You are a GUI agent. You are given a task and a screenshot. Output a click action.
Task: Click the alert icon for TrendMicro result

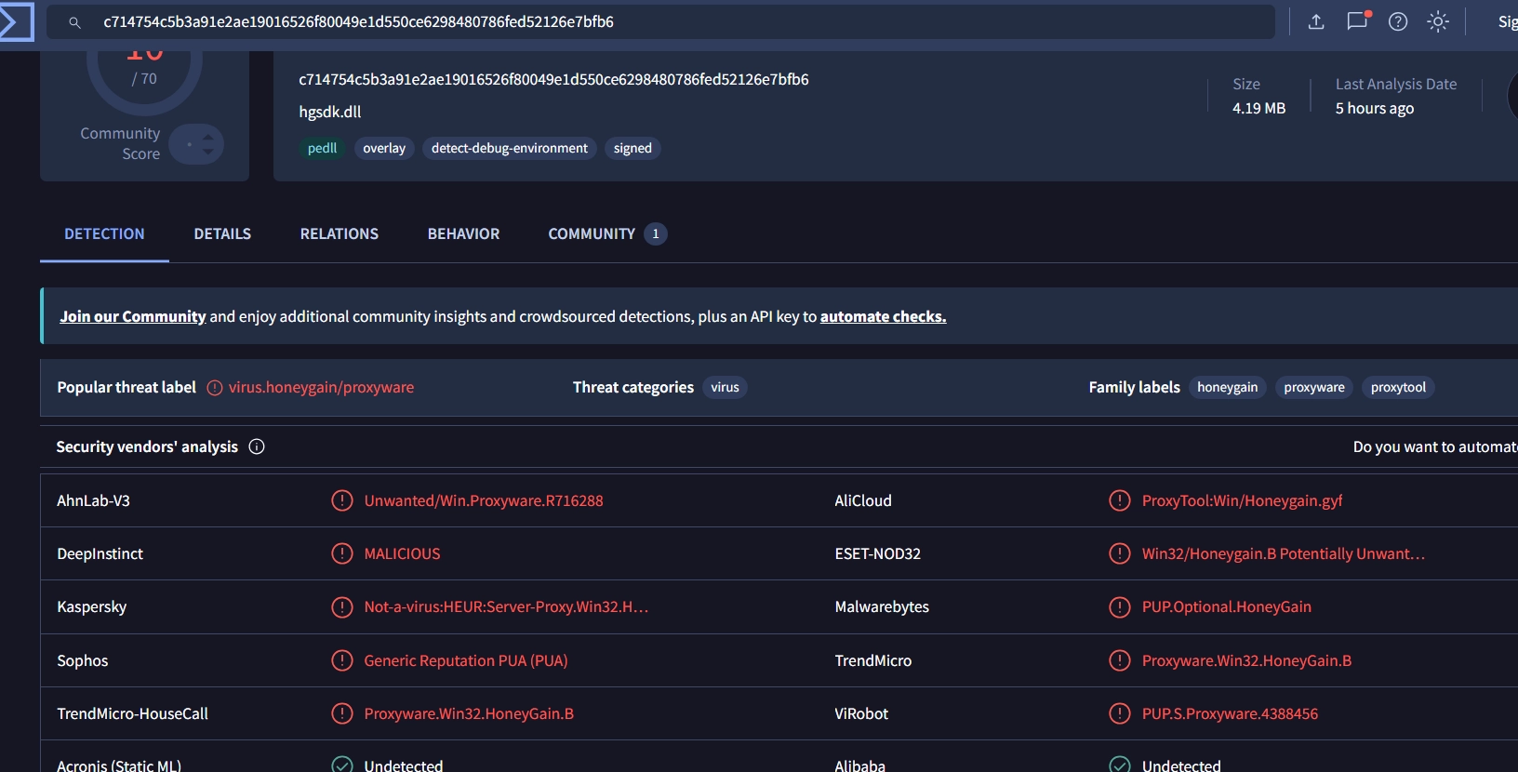(x=1120, y=660)
